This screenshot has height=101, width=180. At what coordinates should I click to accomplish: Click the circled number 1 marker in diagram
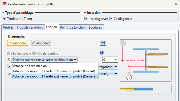point(129,78)
